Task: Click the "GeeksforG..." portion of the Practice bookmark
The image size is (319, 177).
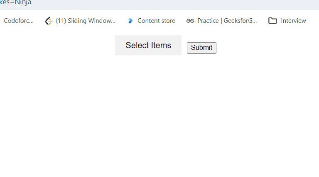Action: pyautogui.click(x=240, y=21)
